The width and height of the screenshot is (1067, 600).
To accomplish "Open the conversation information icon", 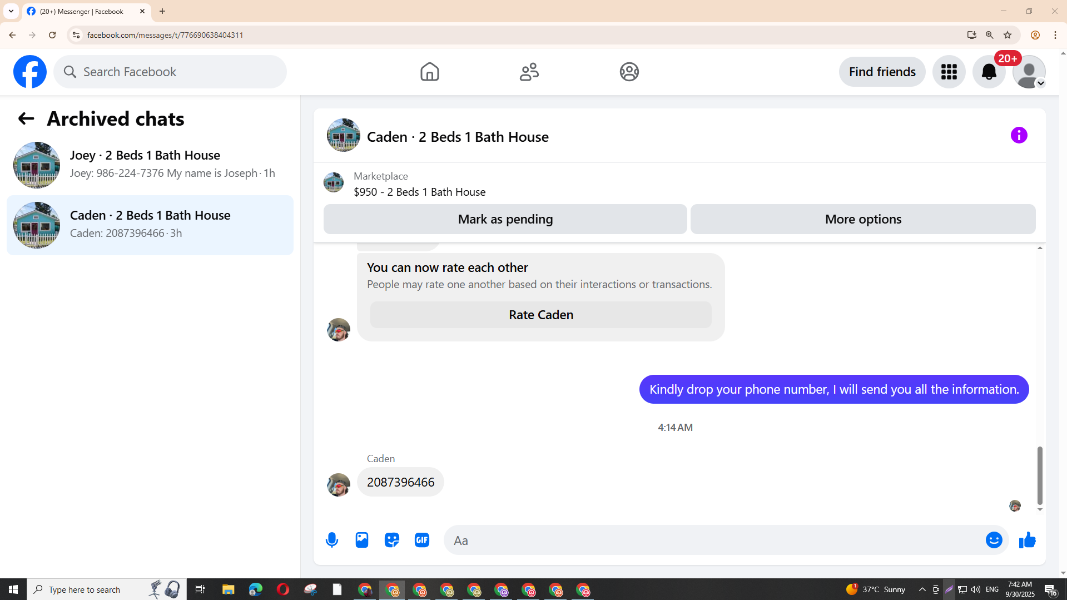I will [1019, 135].
